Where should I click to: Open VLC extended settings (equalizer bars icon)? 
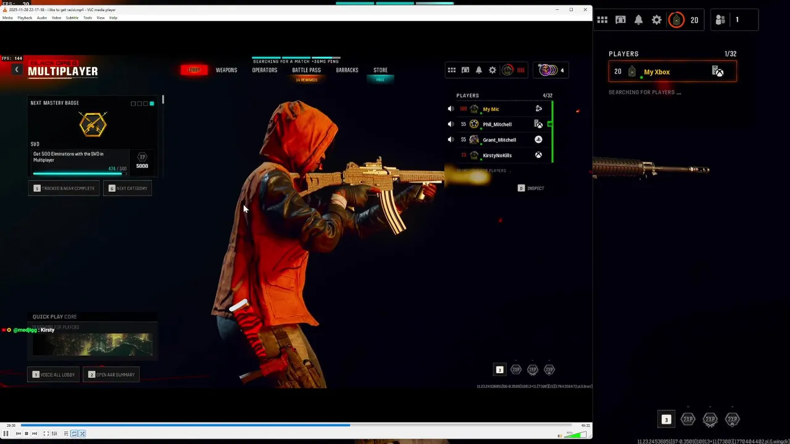click(54, 434)
